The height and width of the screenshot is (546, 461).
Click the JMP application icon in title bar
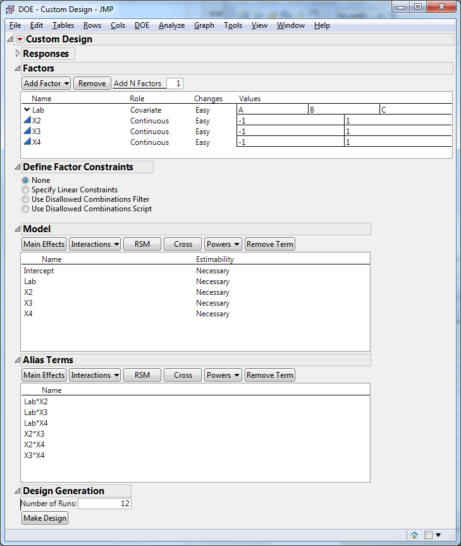10,9
